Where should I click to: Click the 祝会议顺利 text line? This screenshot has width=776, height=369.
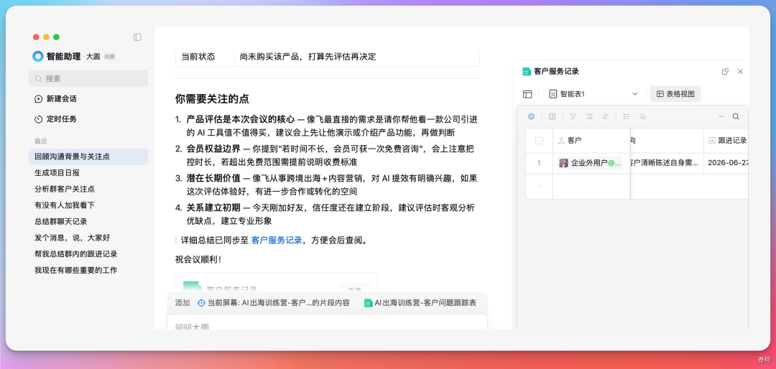(198, 259)
